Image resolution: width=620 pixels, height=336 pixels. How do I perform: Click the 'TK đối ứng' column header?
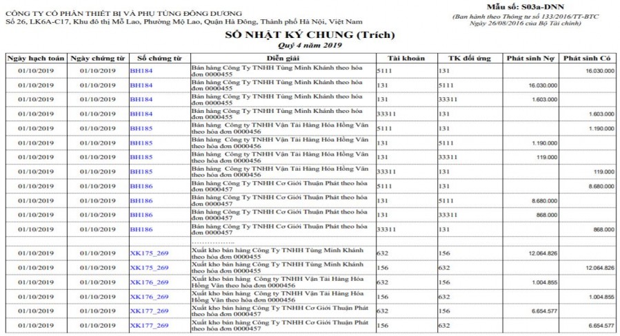468,59
